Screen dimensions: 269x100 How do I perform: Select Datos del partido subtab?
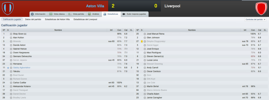(33, 19)
